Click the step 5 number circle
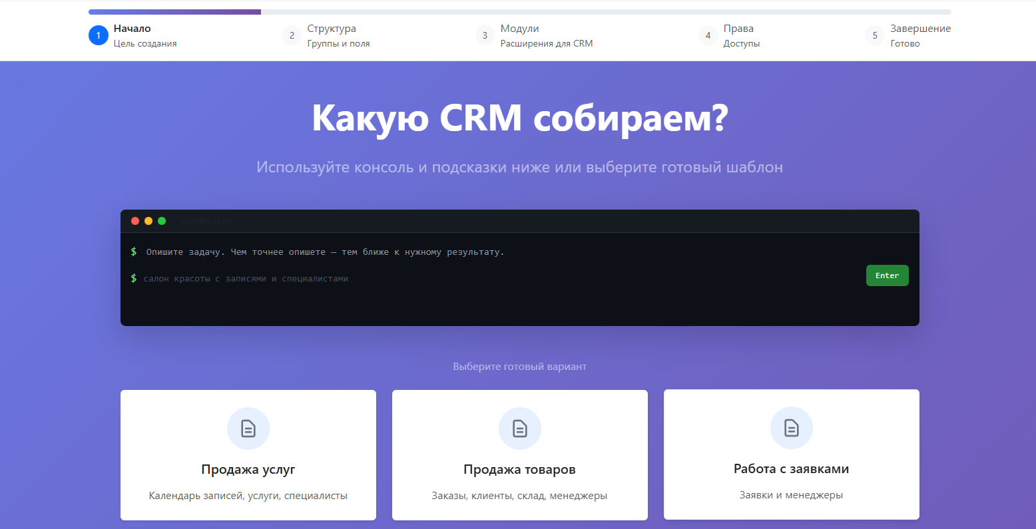Screen dimensions: 1036x529 click(875, 35)
